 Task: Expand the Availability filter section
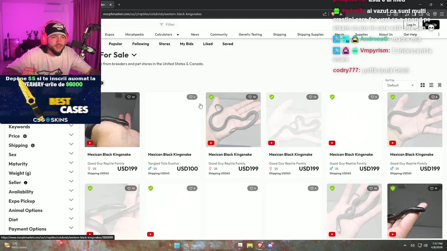(x=71, y=191)
